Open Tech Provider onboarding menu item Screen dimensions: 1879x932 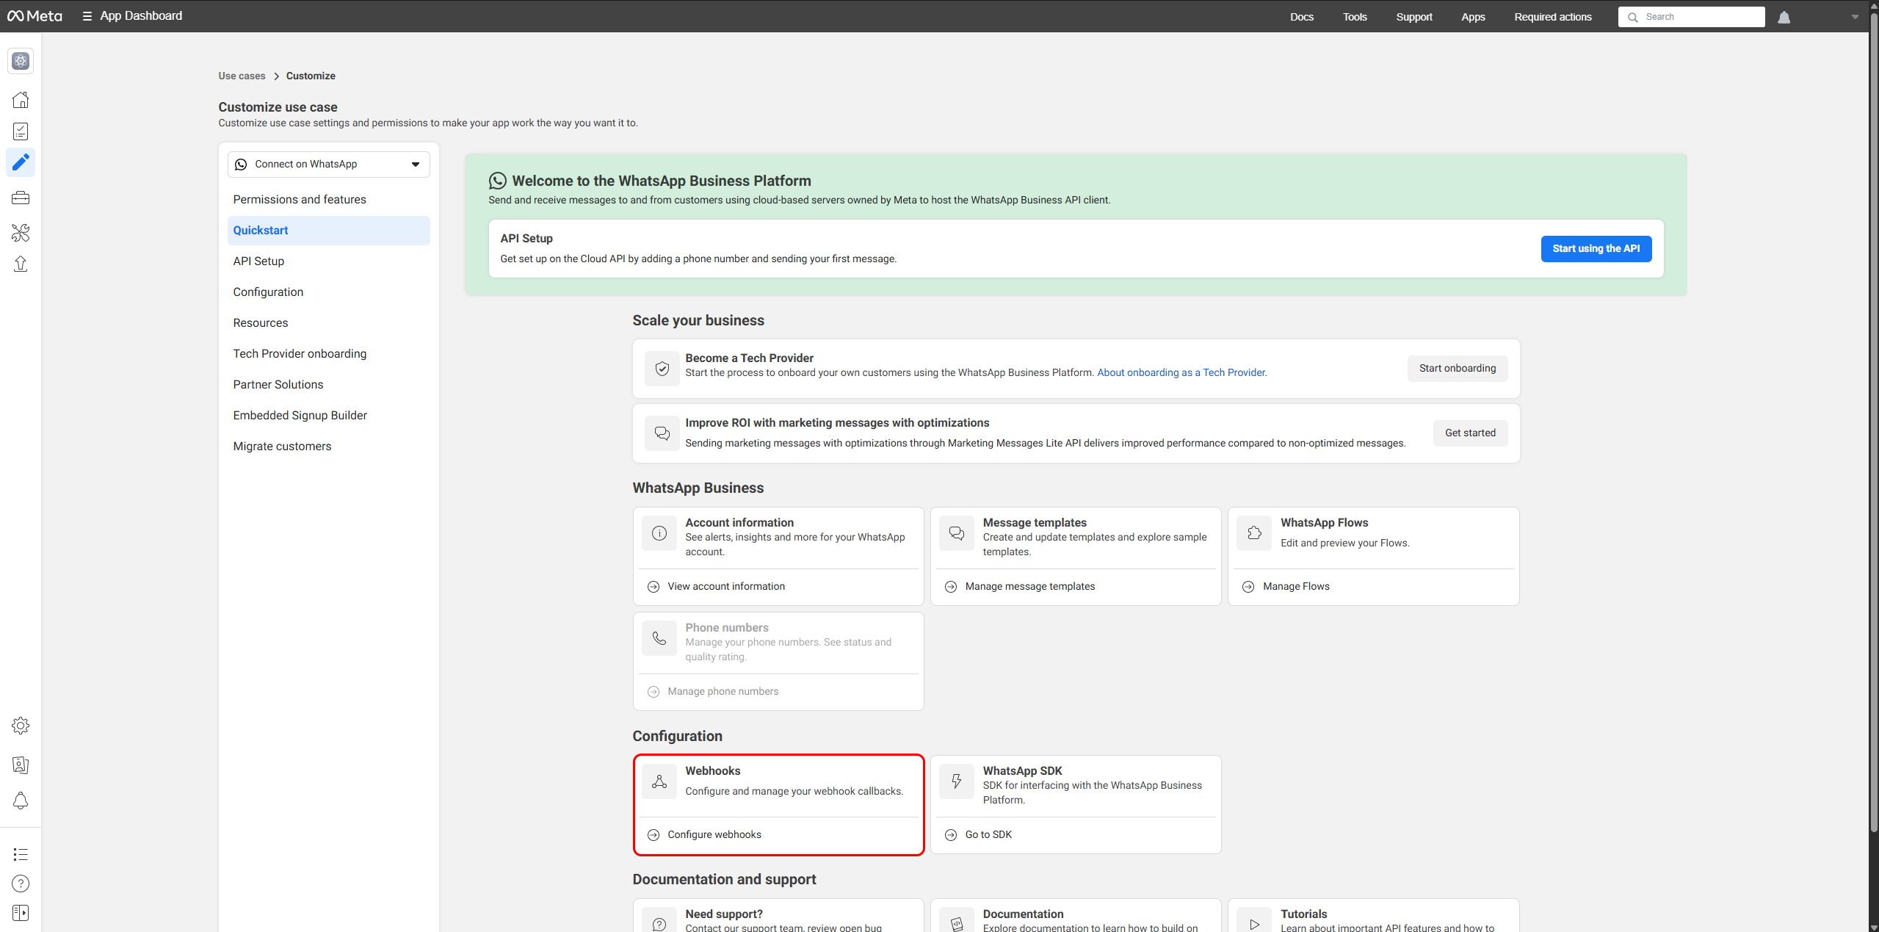click(328, 354)
